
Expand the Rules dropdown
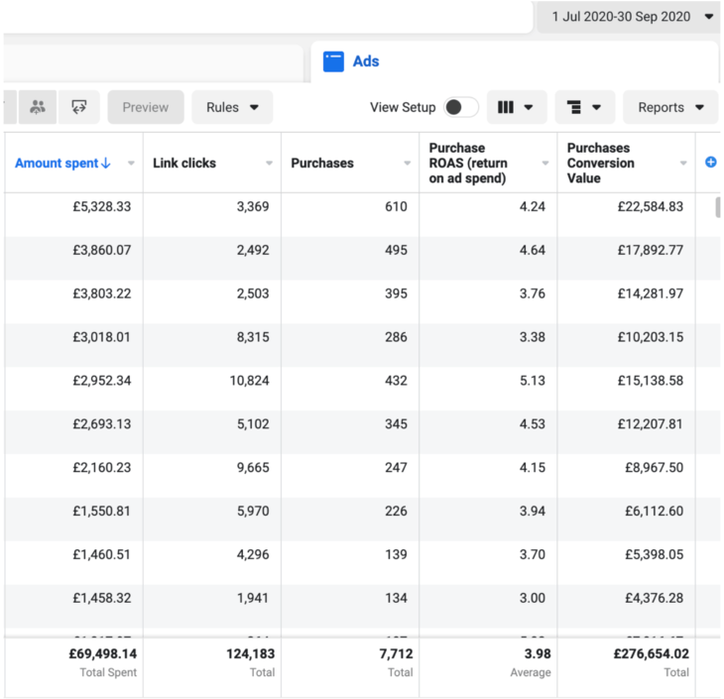pyautogui.click(x=232, y=107)
